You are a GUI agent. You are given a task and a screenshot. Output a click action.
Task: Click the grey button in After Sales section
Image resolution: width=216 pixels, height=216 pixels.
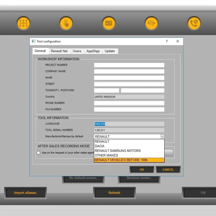[x=169, y=153]
